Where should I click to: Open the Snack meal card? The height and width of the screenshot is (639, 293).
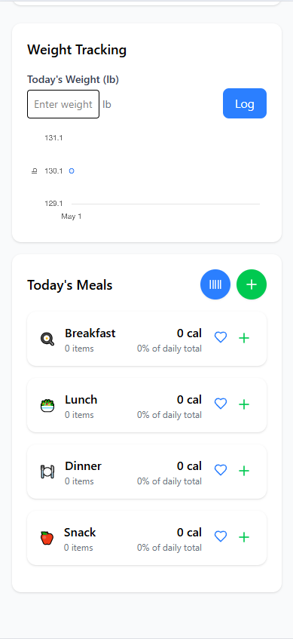pos(147,538)
